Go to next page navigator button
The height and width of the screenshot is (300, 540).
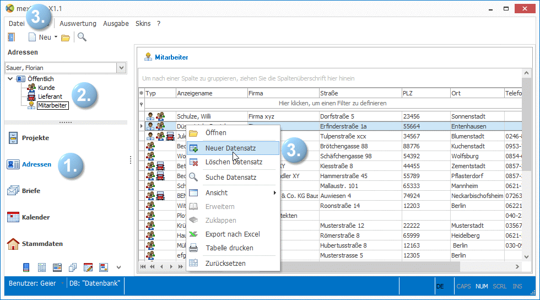pos(181,266)
